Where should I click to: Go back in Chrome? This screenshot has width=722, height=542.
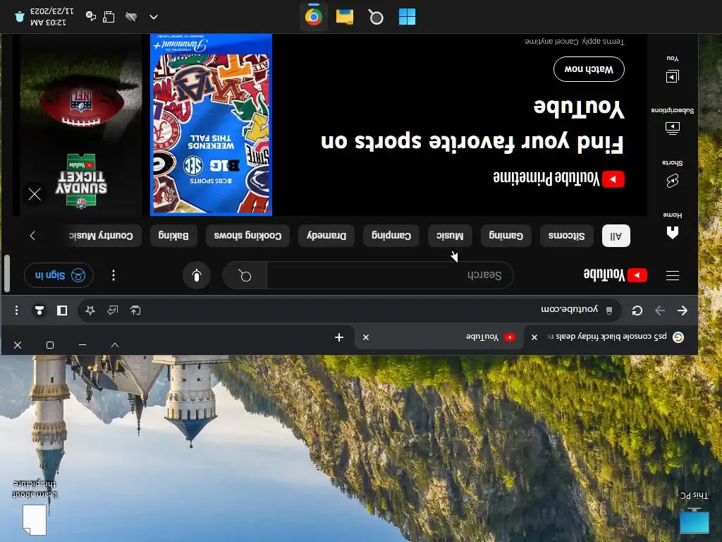(x=683, y=311)
